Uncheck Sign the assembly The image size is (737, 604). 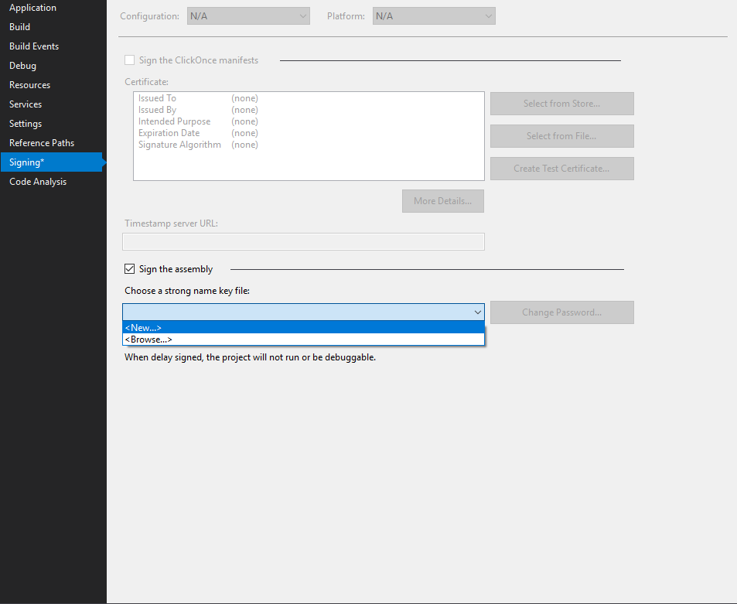point(129,268)
